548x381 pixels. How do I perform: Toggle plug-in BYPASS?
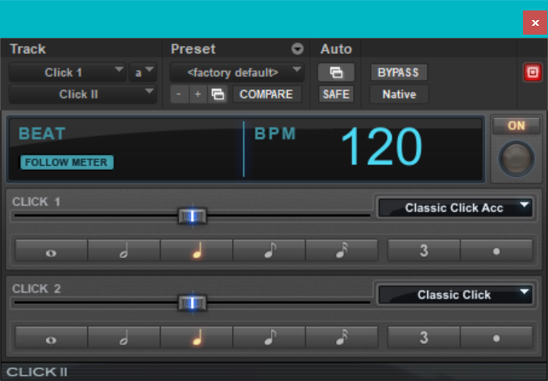[399, 72]
